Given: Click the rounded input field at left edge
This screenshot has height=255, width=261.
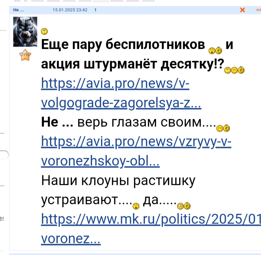Looking at the screenshot, I should (x=4, y=155).
